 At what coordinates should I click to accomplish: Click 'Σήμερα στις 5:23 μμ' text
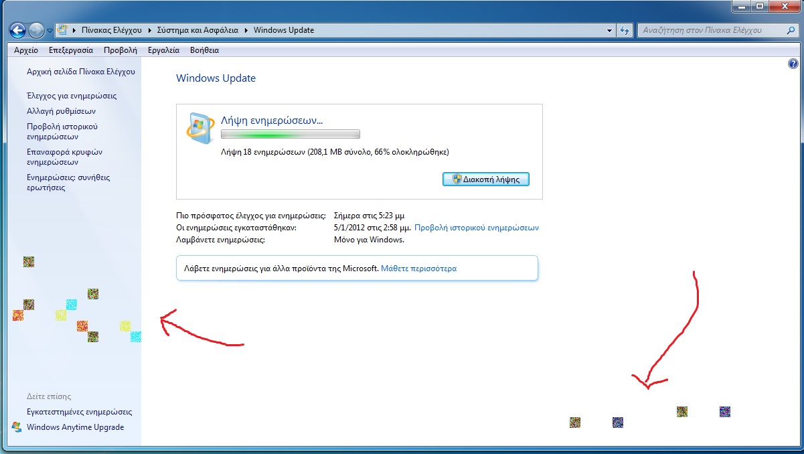click(x=369, y=216)
